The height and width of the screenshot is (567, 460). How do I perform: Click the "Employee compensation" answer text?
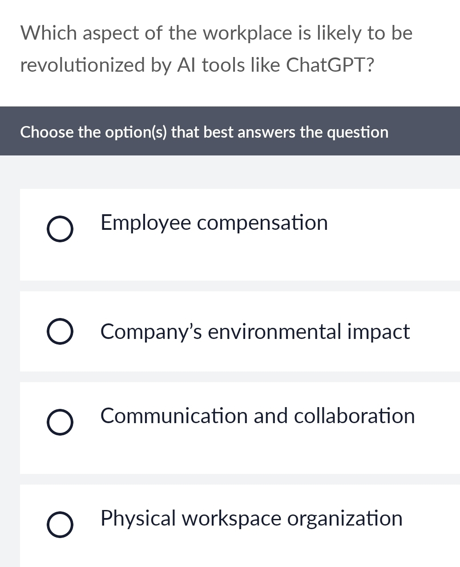[214, 223]
